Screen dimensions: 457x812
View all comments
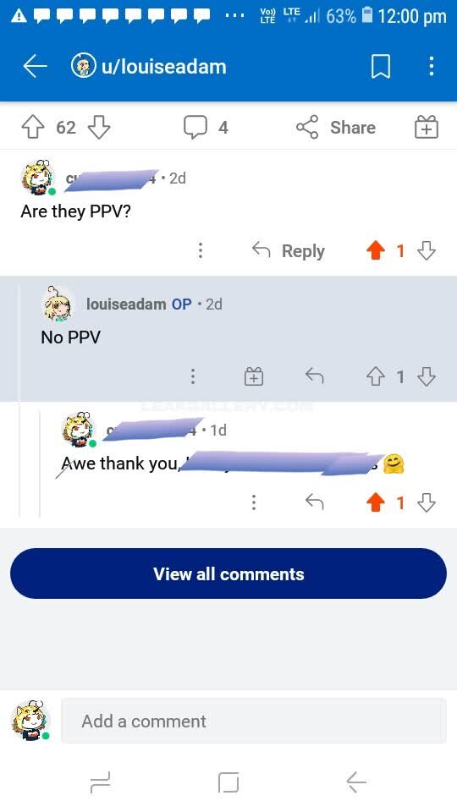pos(228,573)
